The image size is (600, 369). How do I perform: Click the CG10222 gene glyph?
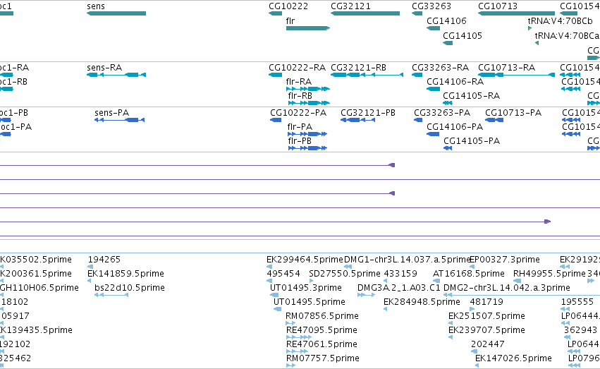pyautogui.click(x=275, y=13)
